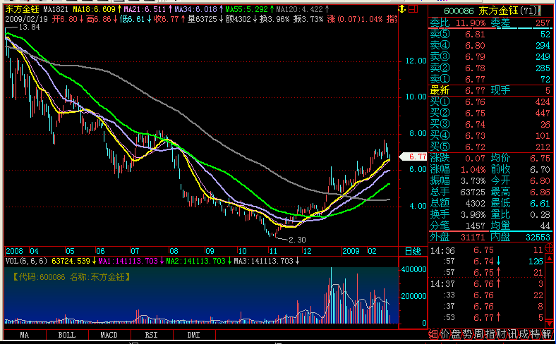Click the 卖⑤ ask row at 6.81
556x344 pixels.
tap(490, 35)
